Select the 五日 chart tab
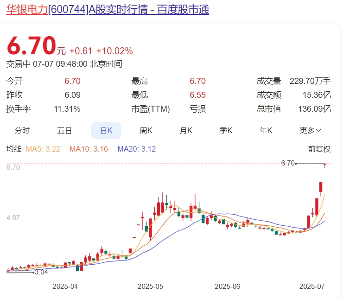The width and height of the screenshot is (343, 299). click(64, 130)
